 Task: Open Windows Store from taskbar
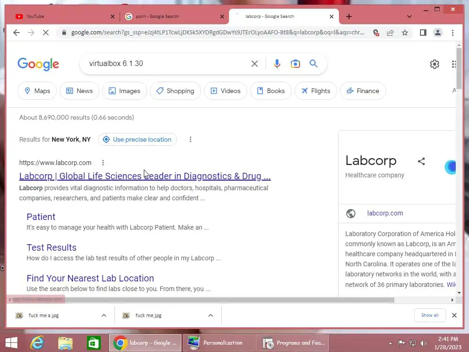tap(93, 343)
